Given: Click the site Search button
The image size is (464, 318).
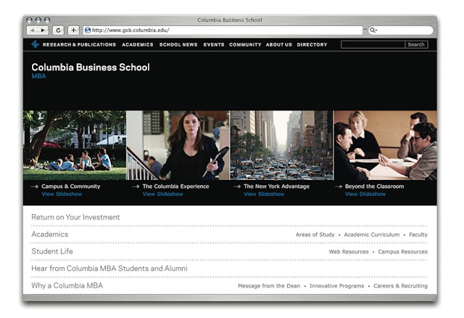Looking at the screenshot, I should point(416,44).
